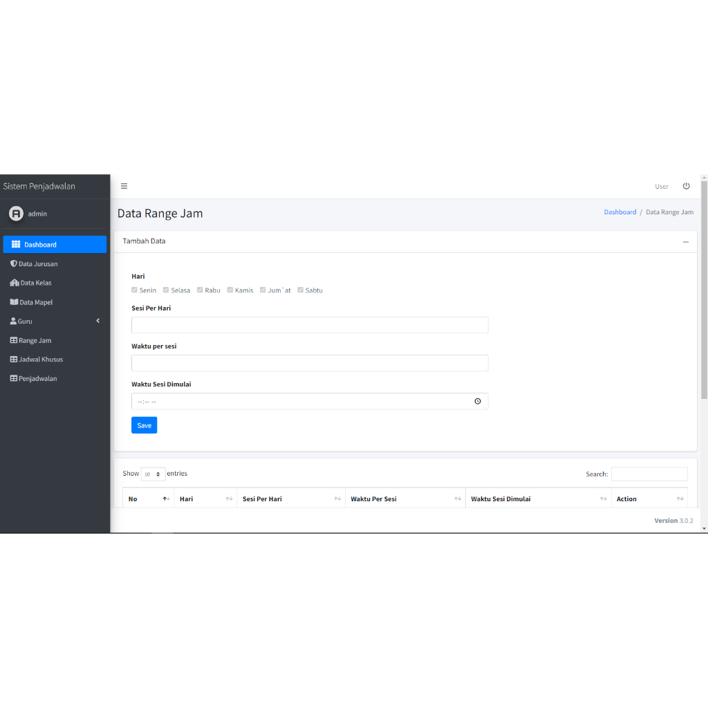The width and height of the screenshot is (708, 708).
Task: Open Penjadwalan menu item
Action: pos(55,378)
